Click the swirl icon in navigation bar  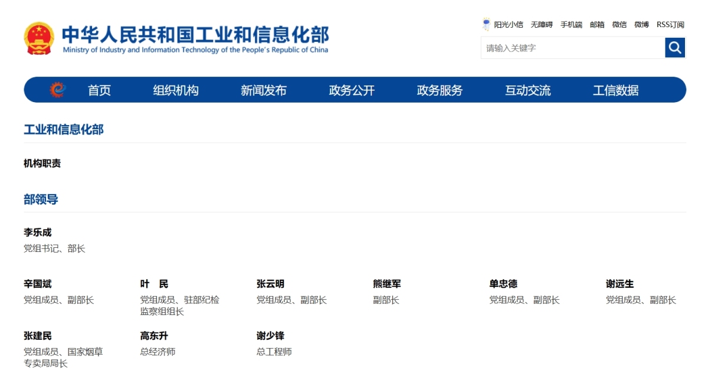tap(57, 90)
